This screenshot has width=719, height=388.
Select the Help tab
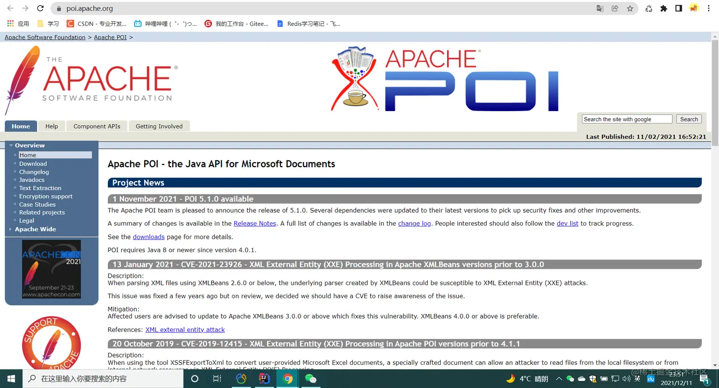coord(51,126)
